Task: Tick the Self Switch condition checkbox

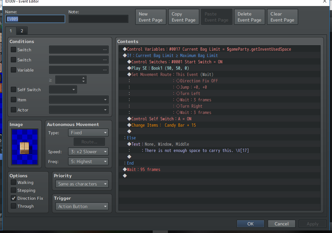Action: tap(13, 90)
